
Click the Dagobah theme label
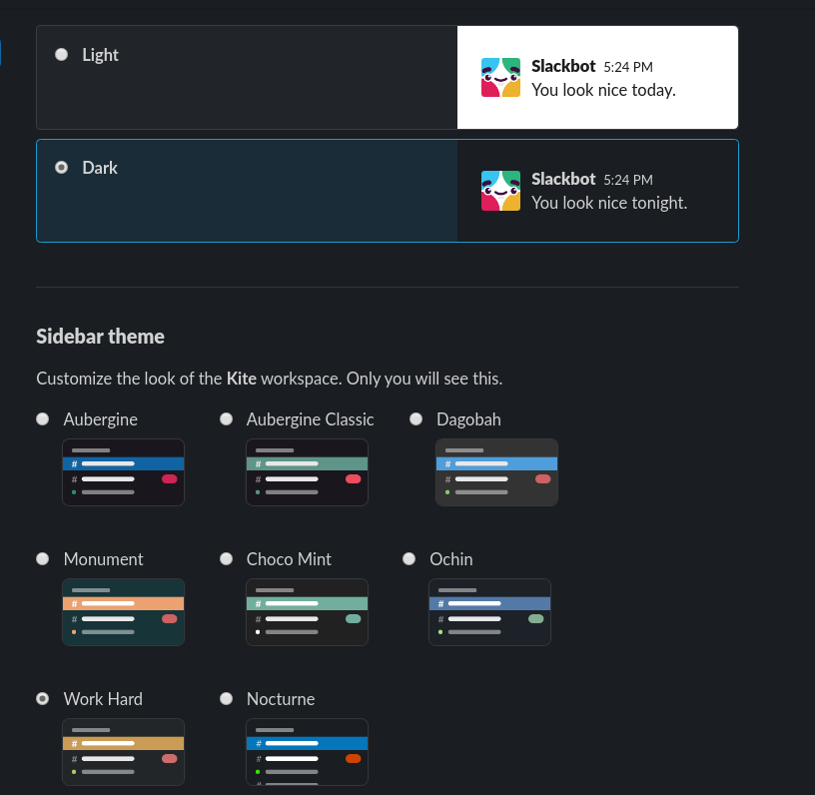click(x=468, y=419)
